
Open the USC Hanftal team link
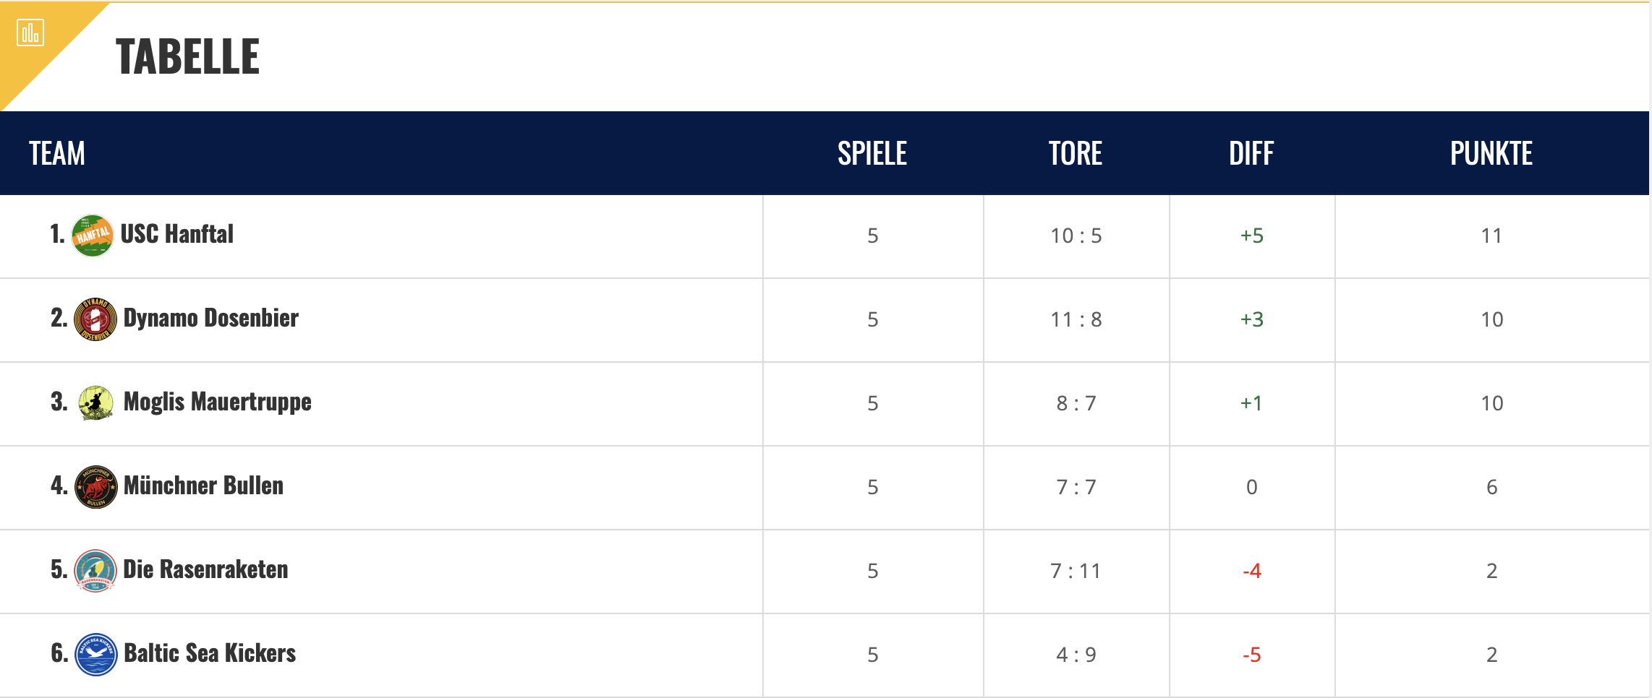177,234
